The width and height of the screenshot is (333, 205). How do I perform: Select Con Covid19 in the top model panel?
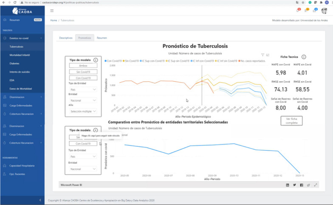point(83,78)
